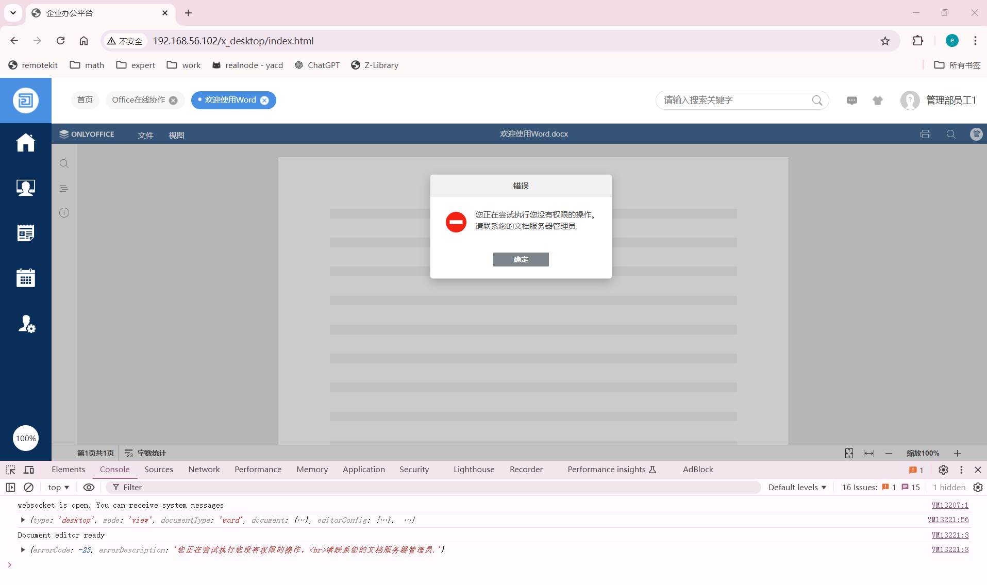
Task: Switch to DevTools Elements tab
Action: [x=68, y=469]
